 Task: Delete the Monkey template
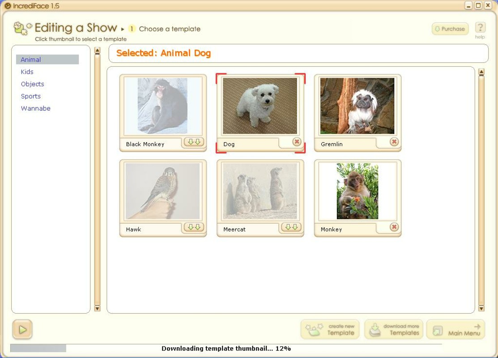(x=394, y=227)
